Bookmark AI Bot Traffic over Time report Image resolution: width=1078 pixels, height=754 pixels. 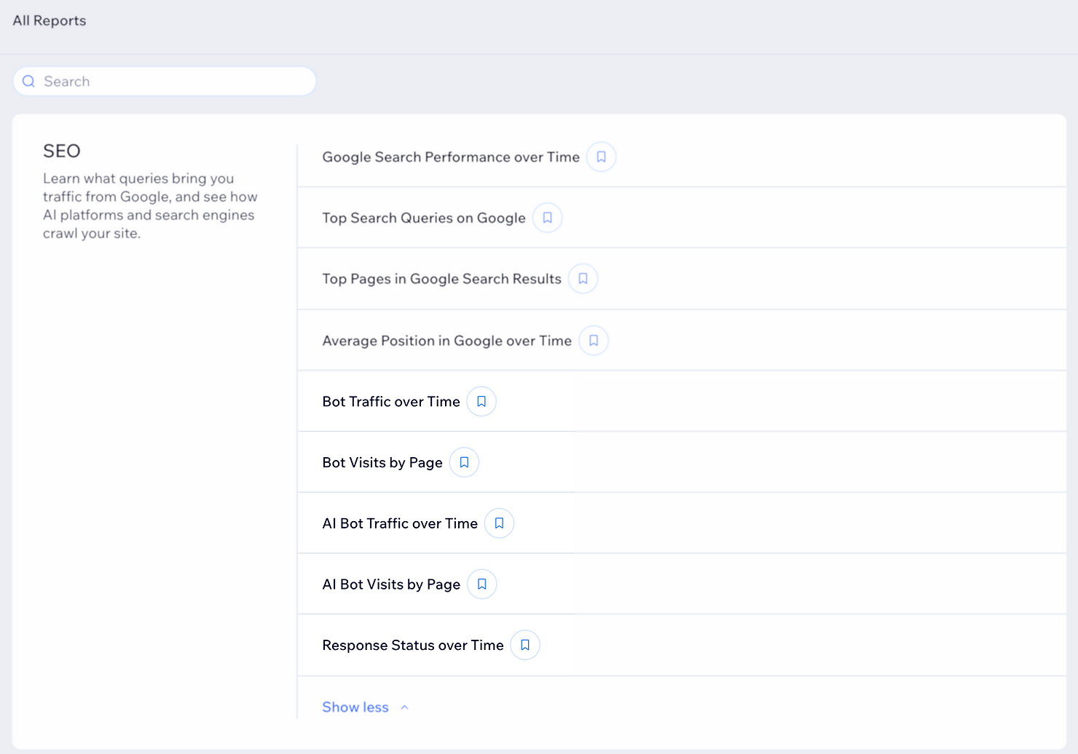tap(499, 523)
